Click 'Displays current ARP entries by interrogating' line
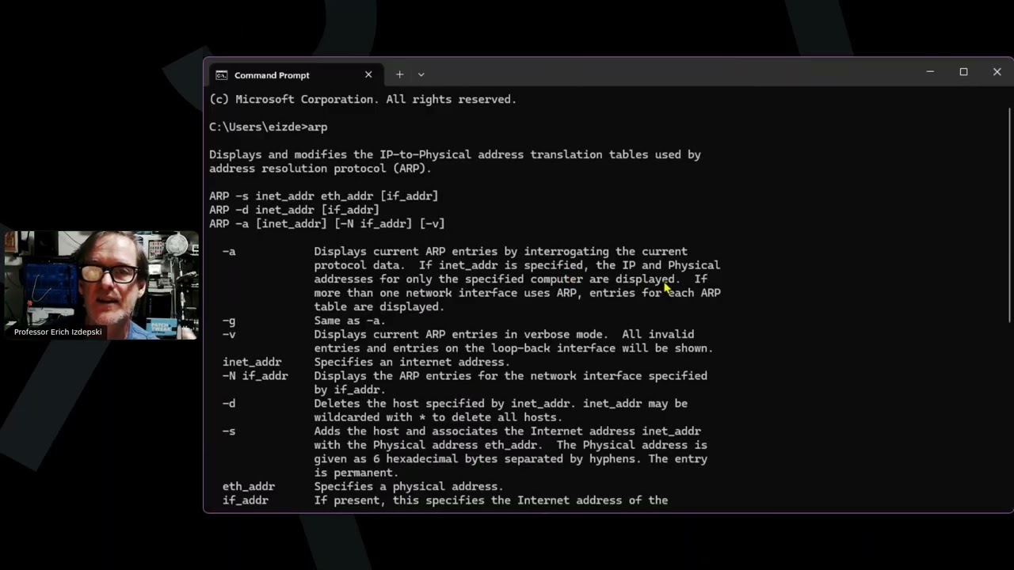 pyautogui.click(x=501, y=251)
